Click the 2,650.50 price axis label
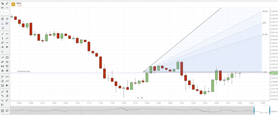The width and height of the screenshot is (278, 115). (274, 36)
